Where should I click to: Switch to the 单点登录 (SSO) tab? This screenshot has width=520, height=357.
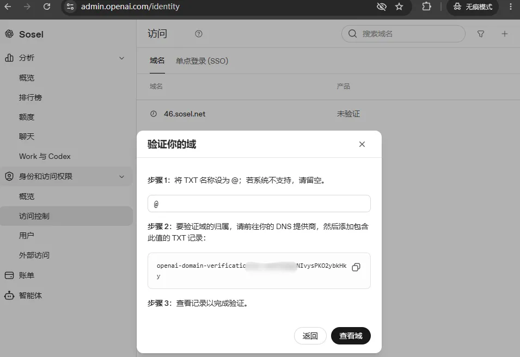click(x=202, y=61)
